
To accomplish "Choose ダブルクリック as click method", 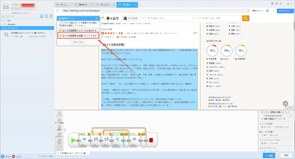I will [274, 127].
